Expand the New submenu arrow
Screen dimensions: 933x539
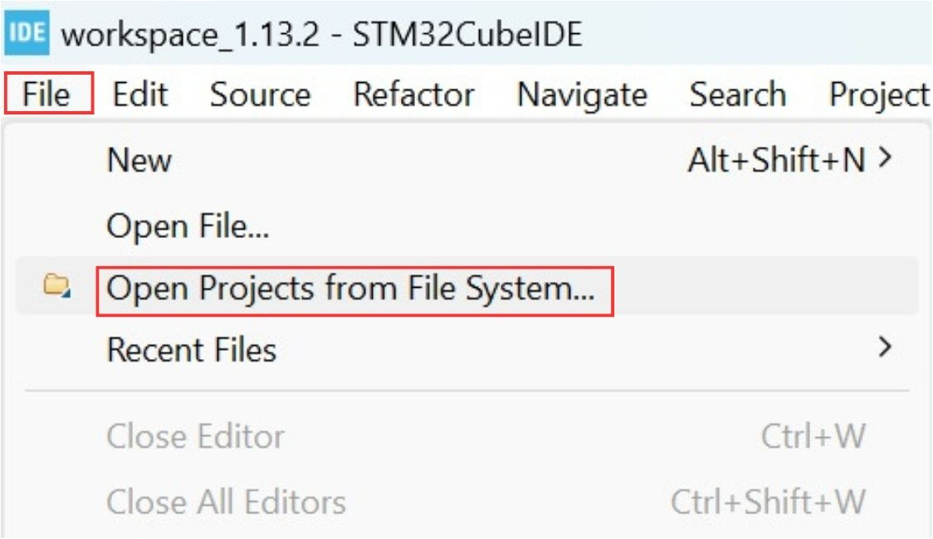886,158
